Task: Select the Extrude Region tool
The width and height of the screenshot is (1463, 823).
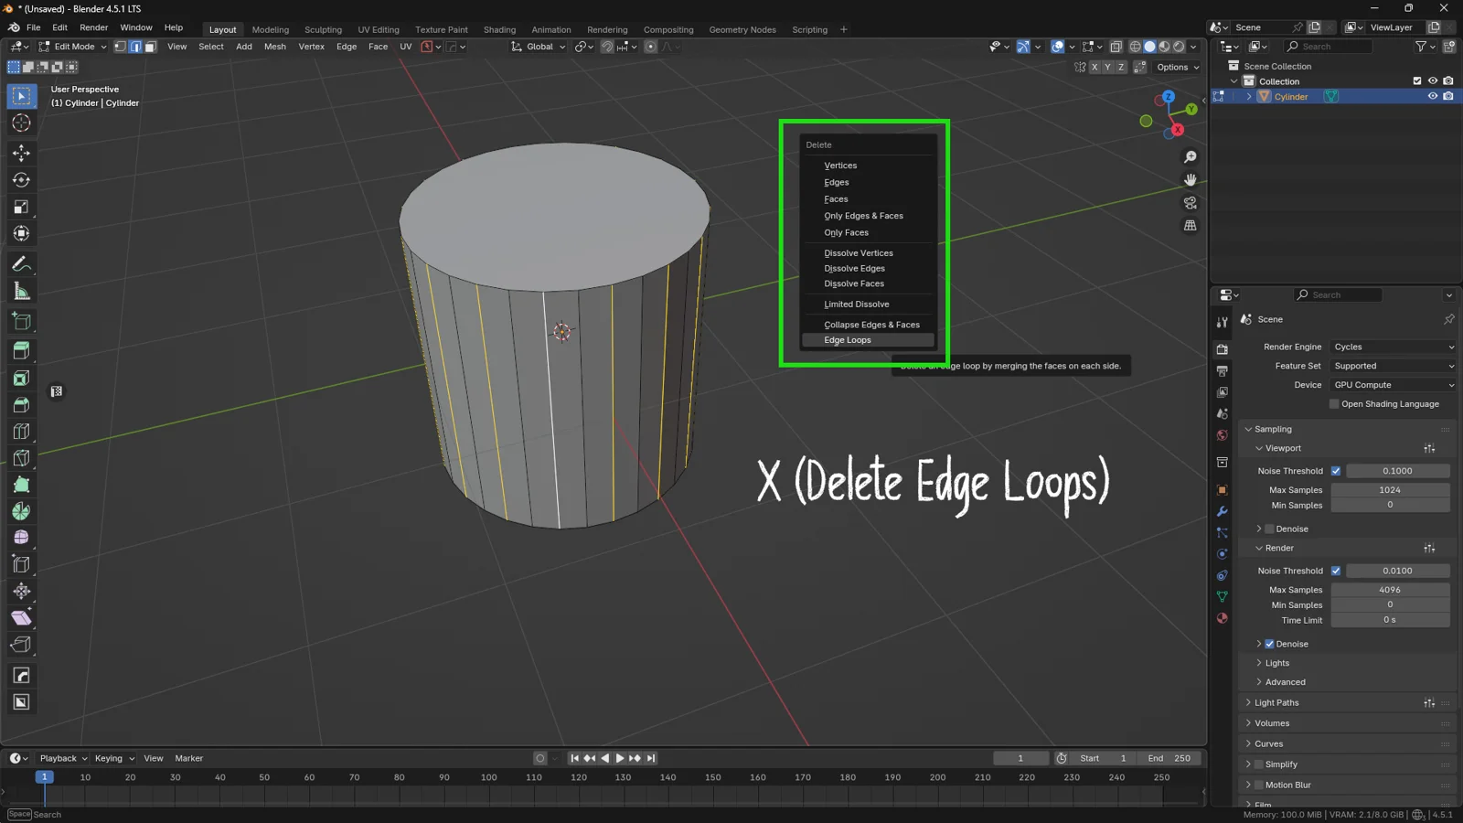Action: point(21,350)
